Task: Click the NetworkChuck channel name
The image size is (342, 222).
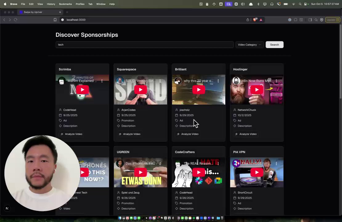Action: [x=247, y=110]
